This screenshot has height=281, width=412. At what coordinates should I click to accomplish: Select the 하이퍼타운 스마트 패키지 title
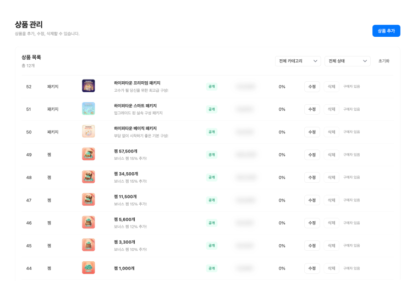135,105
